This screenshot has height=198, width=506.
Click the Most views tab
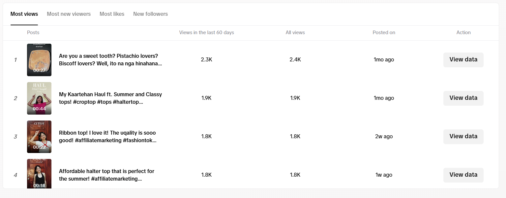(24, 14)
